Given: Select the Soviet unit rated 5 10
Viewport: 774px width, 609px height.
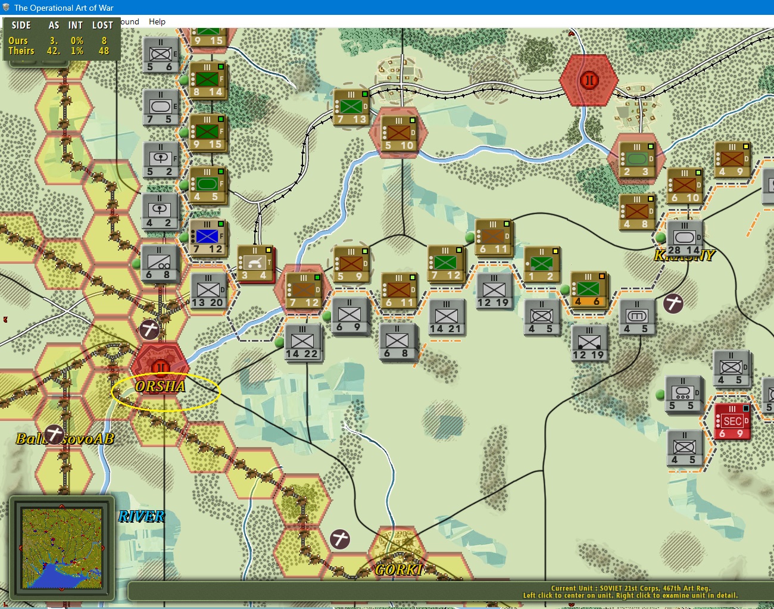Looking at the screenshot, I should [x=399, y=133].
